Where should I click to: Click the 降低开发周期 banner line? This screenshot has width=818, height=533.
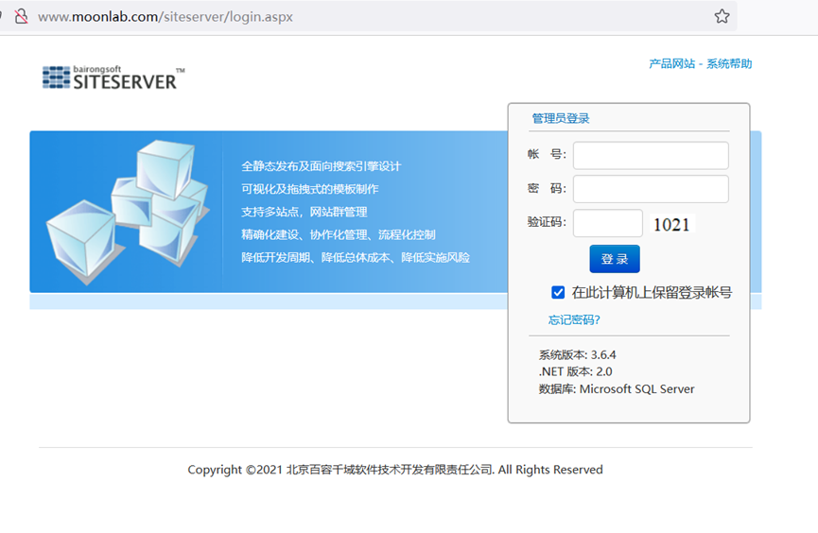(x=356, y=258)
